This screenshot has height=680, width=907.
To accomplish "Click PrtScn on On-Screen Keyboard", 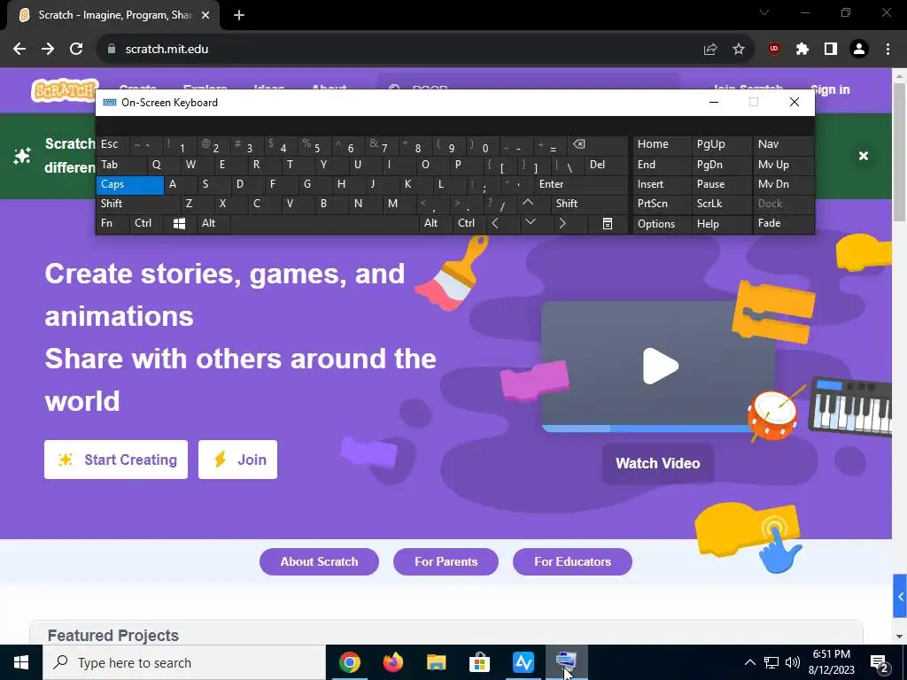I will pos(662,204).
